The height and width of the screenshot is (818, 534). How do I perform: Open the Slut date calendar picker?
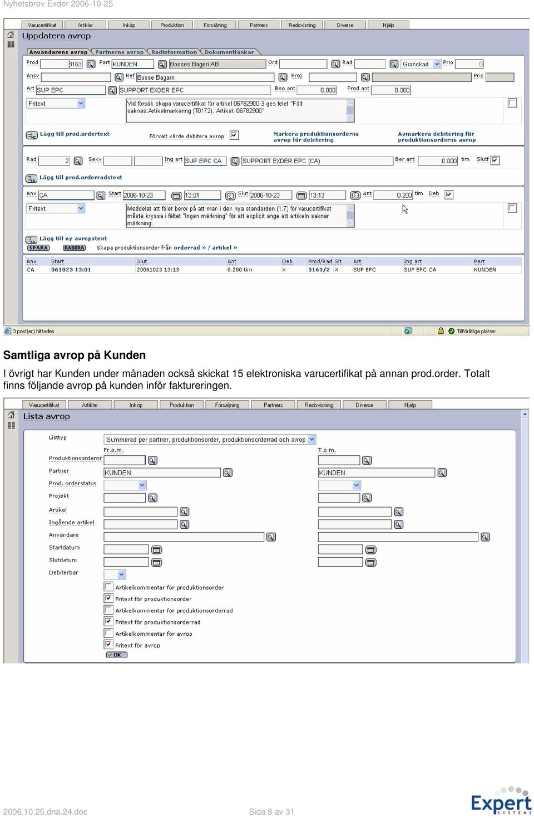tap(301, 196)
